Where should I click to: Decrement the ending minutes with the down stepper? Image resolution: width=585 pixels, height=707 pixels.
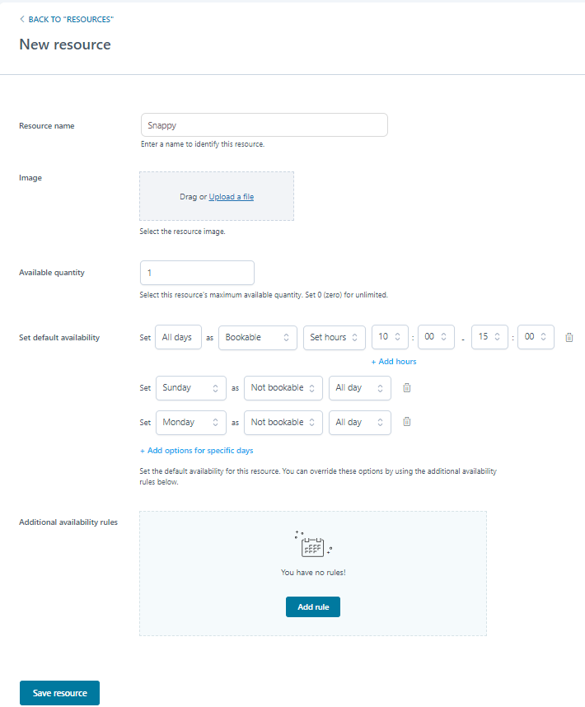pos(541,340)
